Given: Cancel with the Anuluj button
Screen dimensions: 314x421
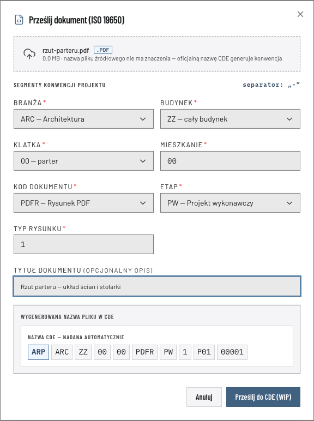Looking at the screenshot, I should pos(204,397).
